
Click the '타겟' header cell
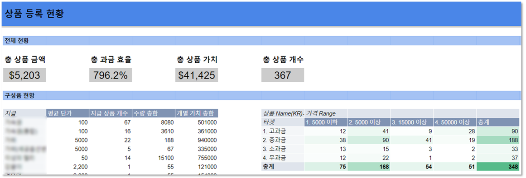coord(282,122)
